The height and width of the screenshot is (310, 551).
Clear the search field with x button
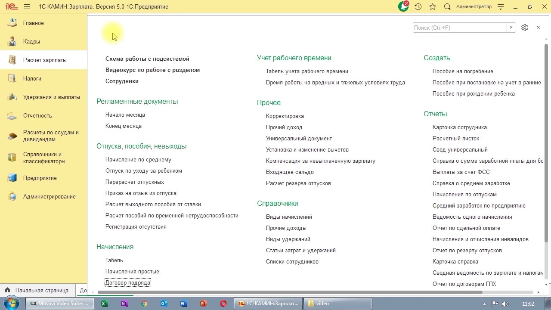click(511, 28)
